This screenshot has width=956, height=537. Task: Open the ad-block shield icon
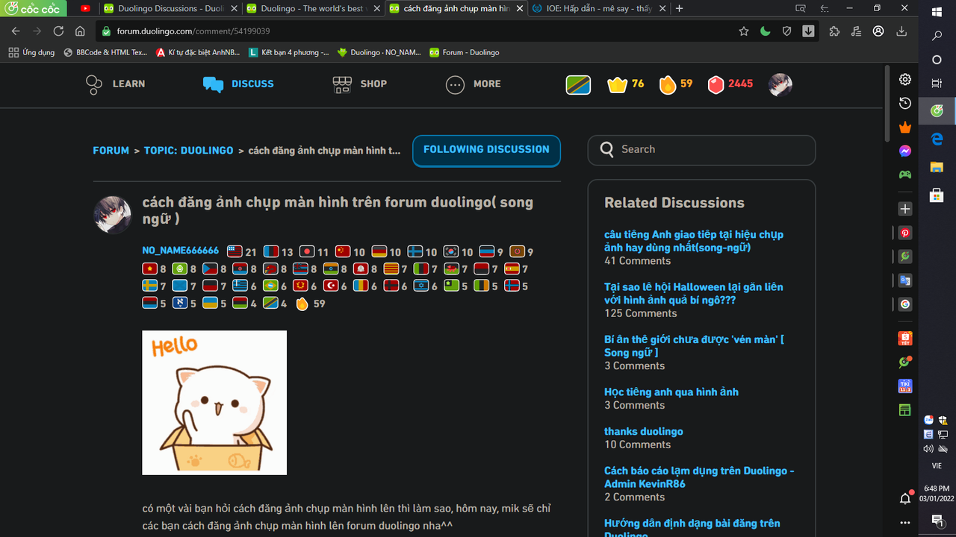[787, 31]
